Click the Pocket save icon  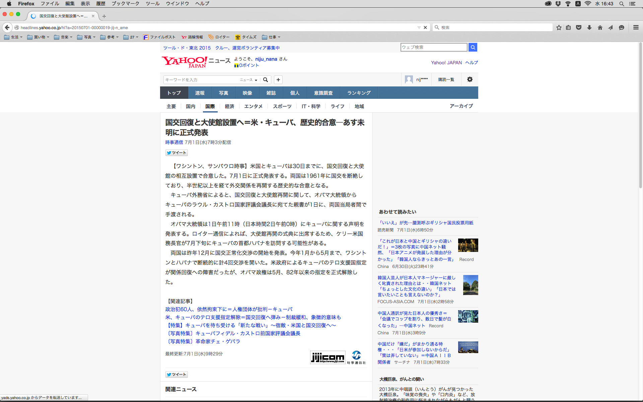(579, 27)
